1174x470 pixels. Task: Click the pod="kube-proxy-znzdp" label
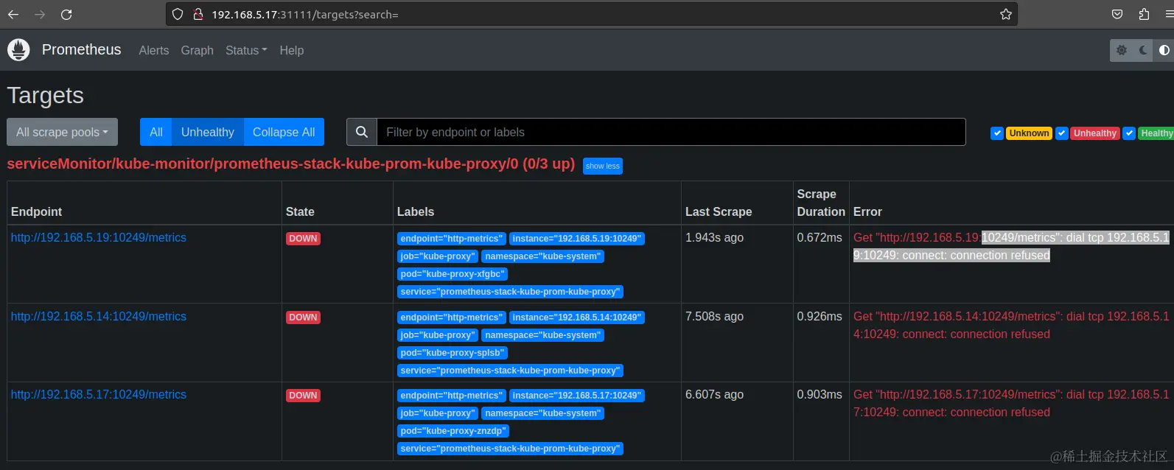click(453, 431)
